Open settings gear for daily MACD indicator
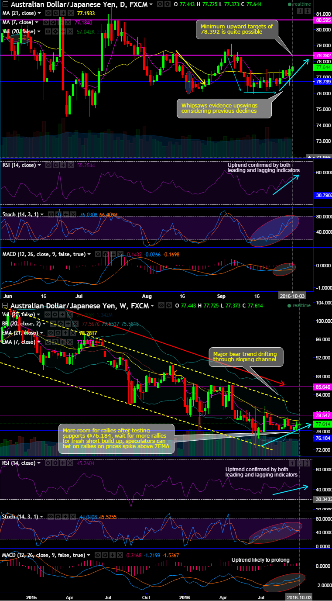 tap(106, 254)
